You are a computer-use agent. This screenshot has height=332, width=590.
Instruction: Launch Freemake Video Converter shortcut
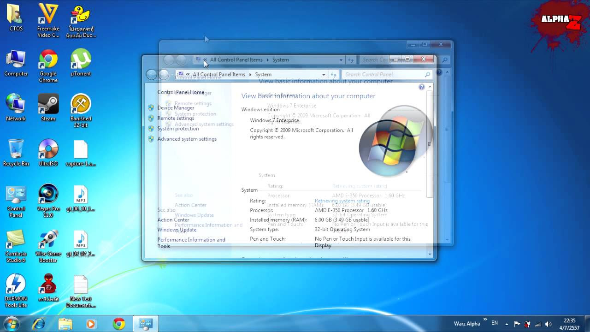pyautogui.click(x=48, y=20)
